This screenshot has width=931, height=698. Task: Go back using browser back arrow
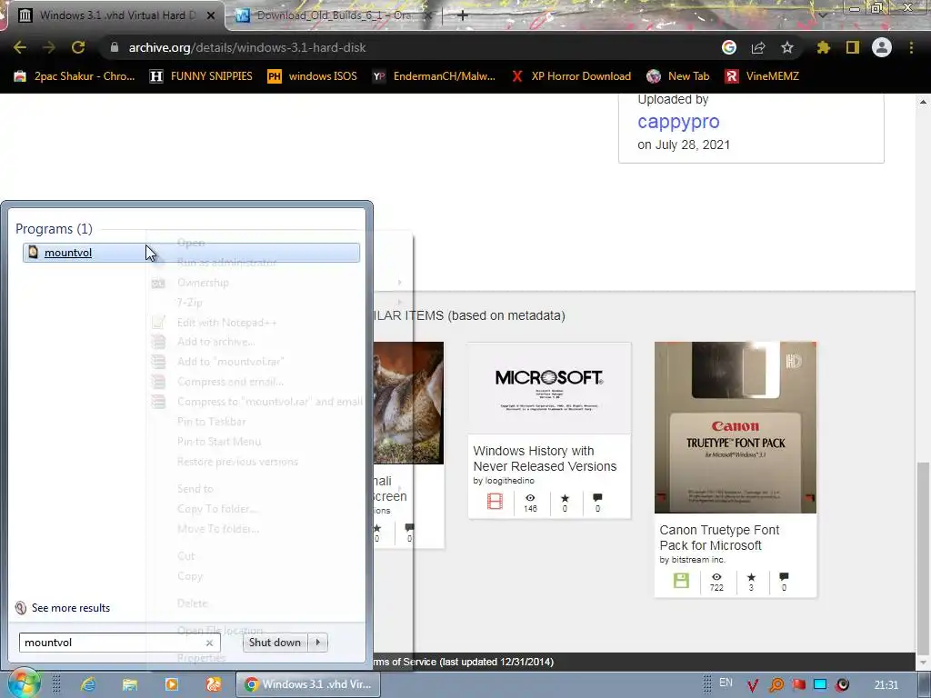pyautogui.click(x=20, y=47)
